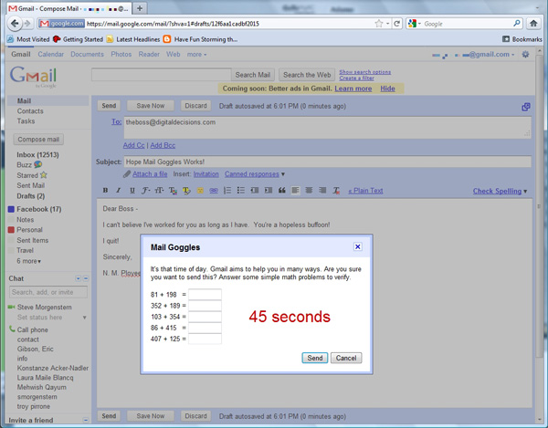
Task: Click the answer box for 81 + 198
Action: (205, 294)
